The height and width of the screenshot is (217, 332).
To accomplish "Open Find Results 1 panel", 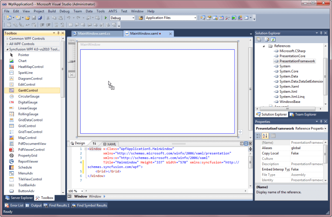I will tap(57, 205).
